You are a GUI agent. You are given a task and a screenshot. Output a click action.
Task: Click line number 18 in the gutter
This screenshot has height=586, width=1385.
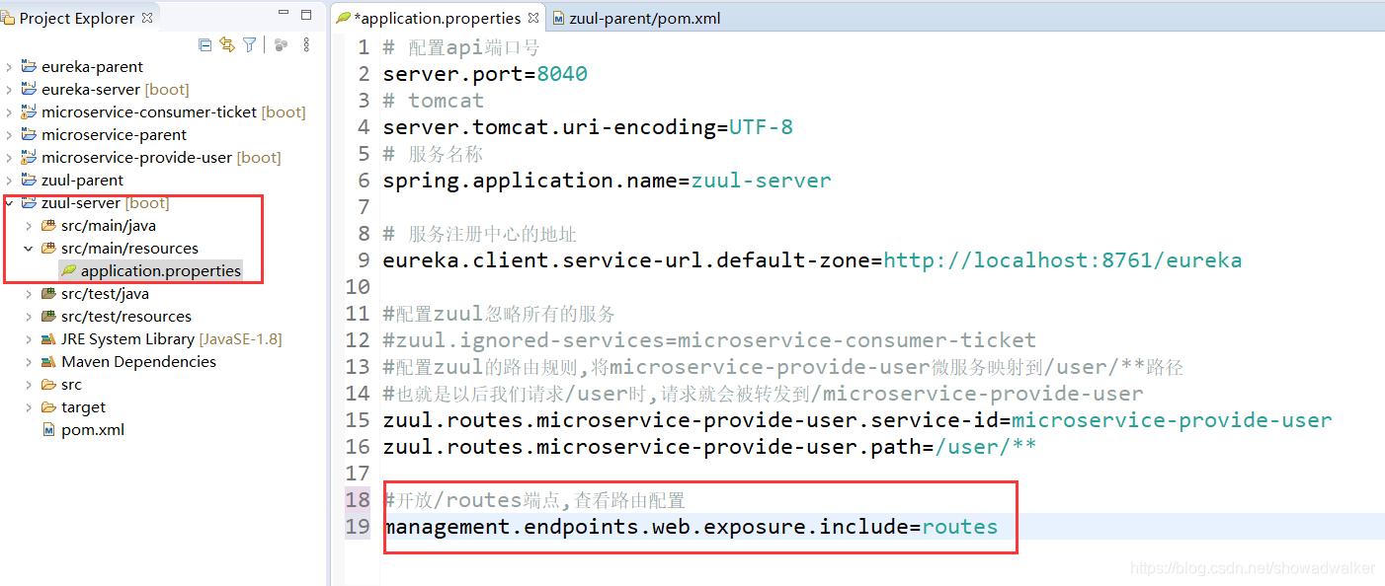click(357, 500)
